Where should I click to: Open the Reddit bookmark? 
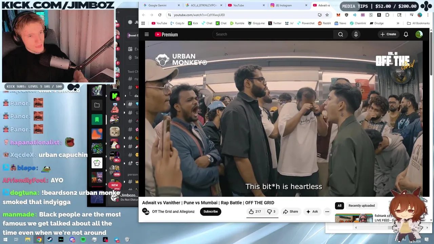pyautogui.click(x=324, y=23)
